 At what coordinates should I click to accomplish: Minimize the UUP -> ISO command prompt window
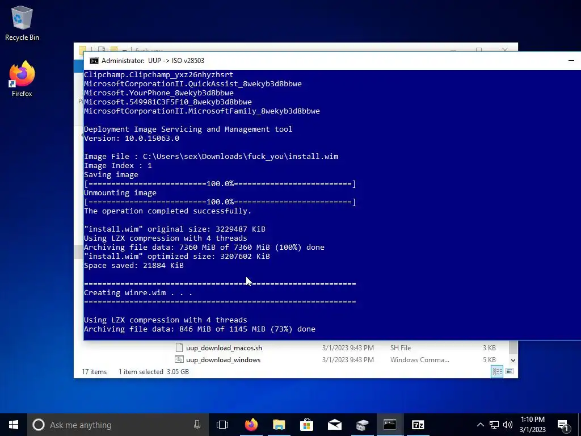click(x=571, y=60)
